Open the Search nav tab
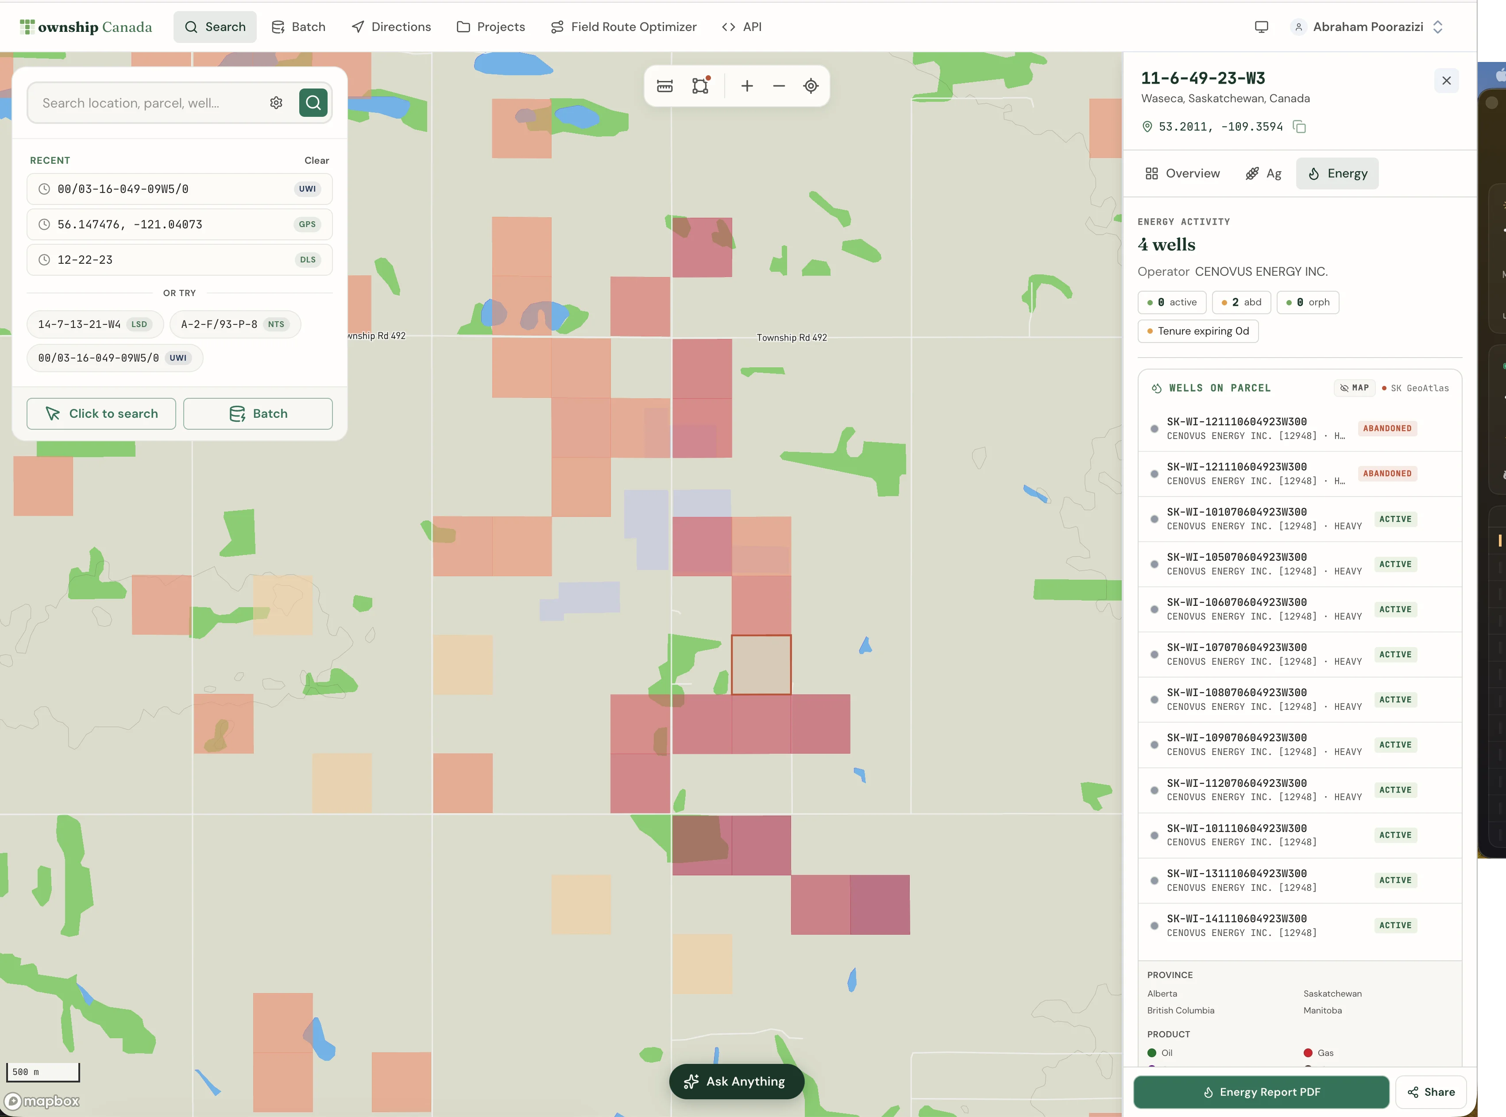 pos(215,27)
